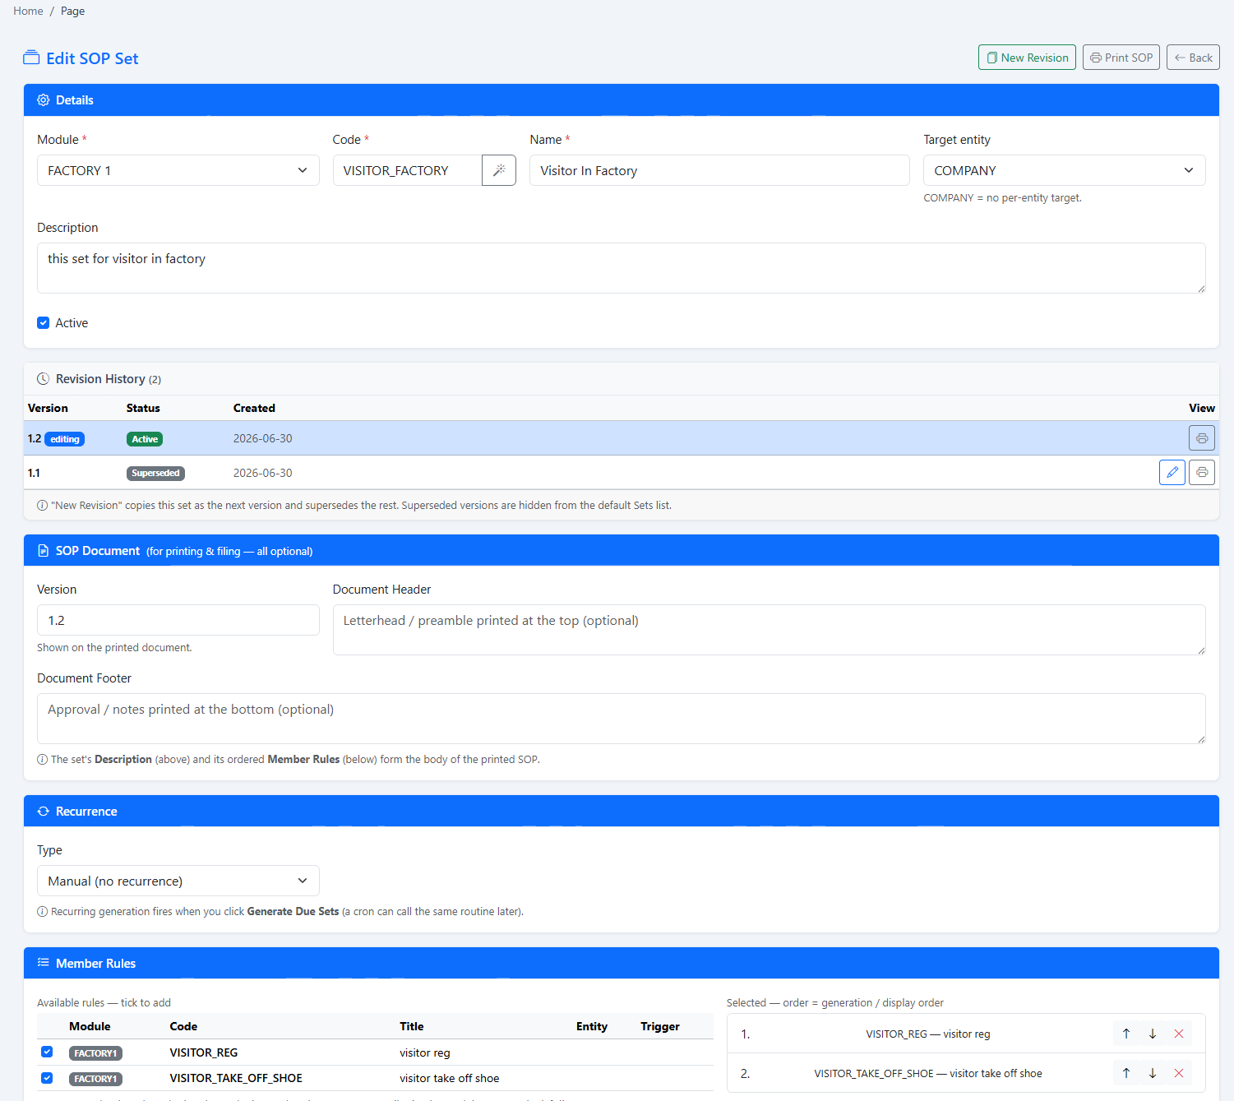The height and width of the screenshot is (1101, 1234).
Task: Click the New Revision button
Action: [1027, 58]
